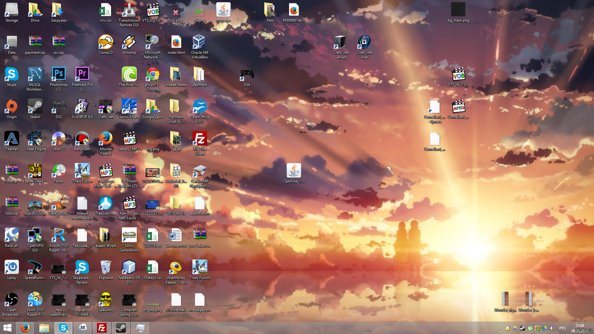The height and width of the screenshot is (334, 594).
Task: Click the Google Drive tray icon
Action: [545, 328]
